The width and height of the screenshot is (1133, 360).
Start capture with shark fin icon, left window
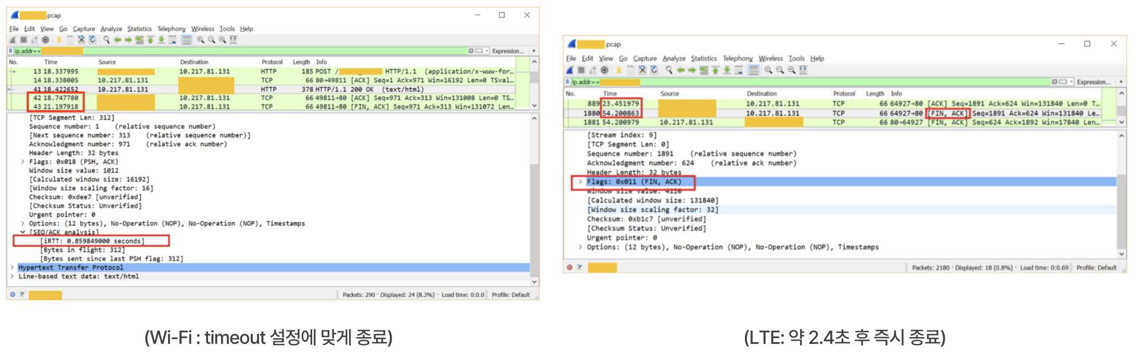(12, 40)
